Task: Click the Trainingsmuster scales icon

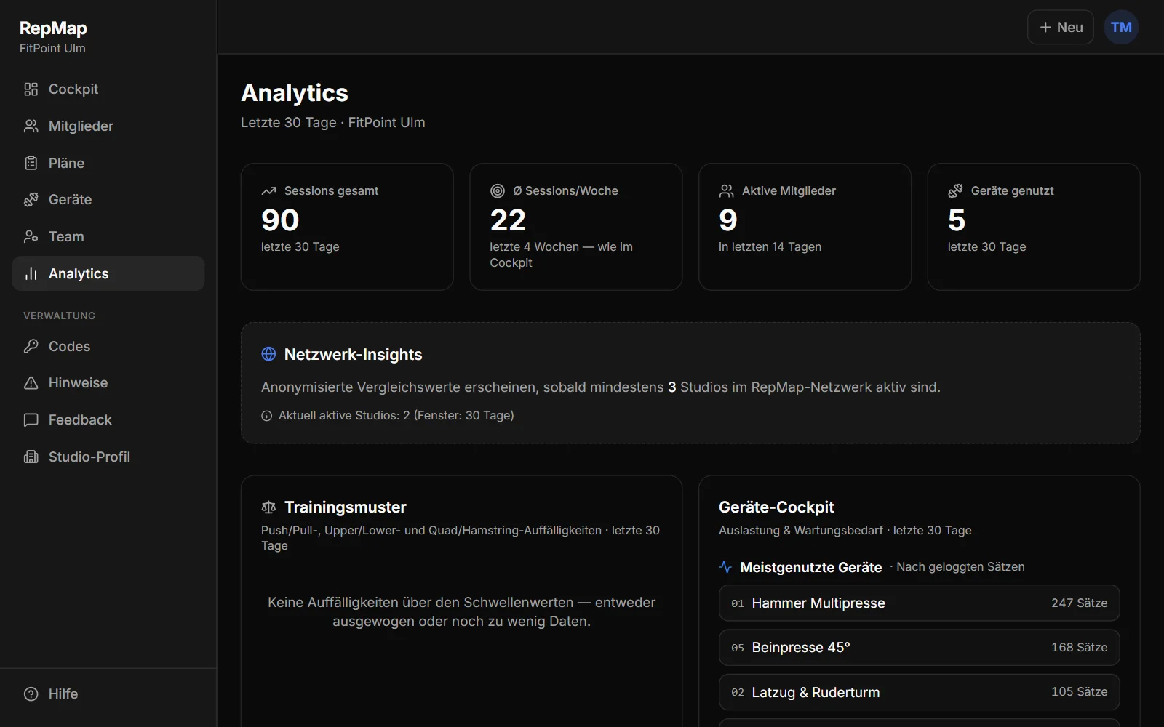Action: click(x=268, y=507)
